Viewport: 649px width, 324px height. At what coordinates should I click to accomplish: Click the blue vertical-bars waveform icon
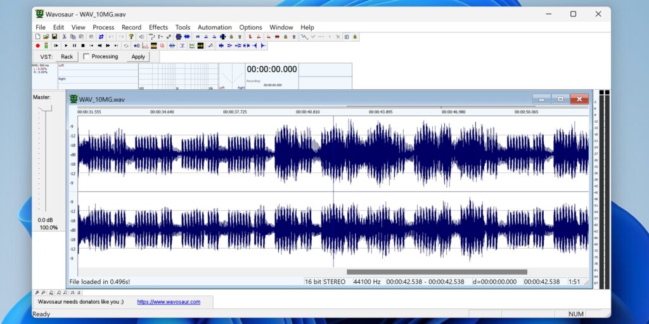tap(178, 37)
